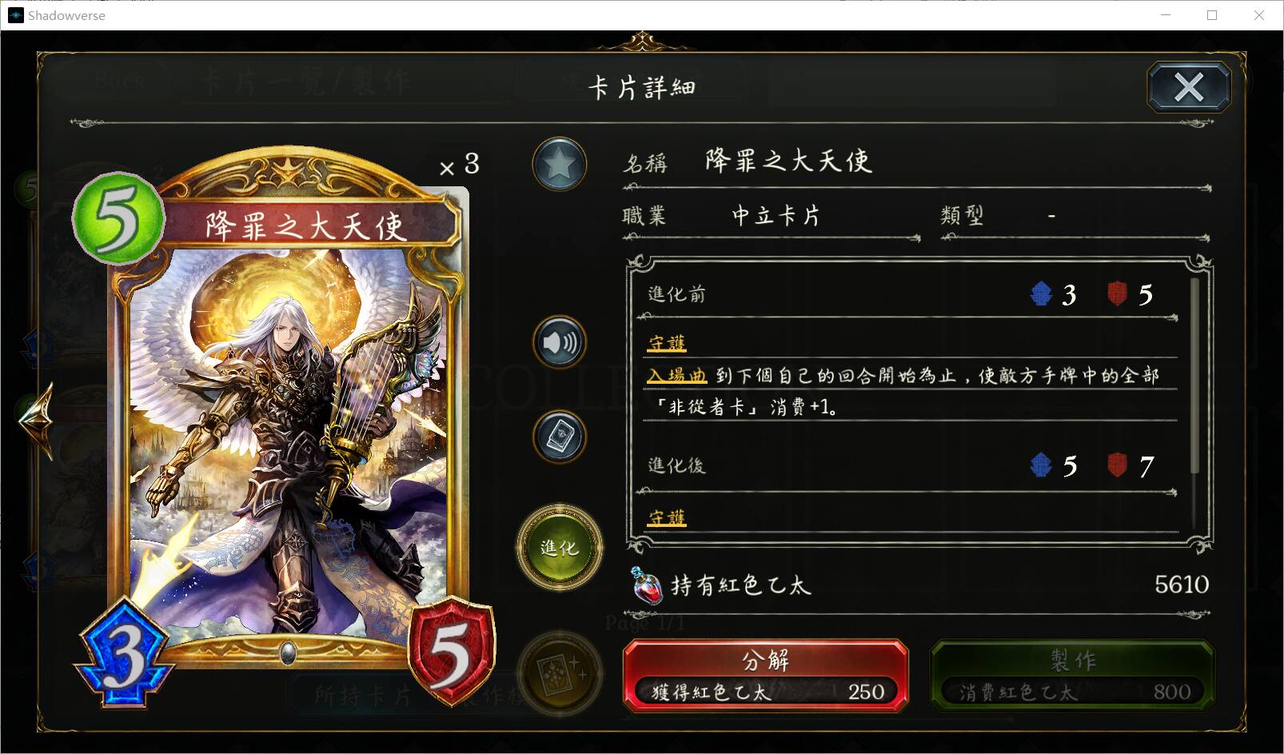This screenshot has height=754, width=1284.
Task: Play card voice with speaker icon
Action: [560, 342]
